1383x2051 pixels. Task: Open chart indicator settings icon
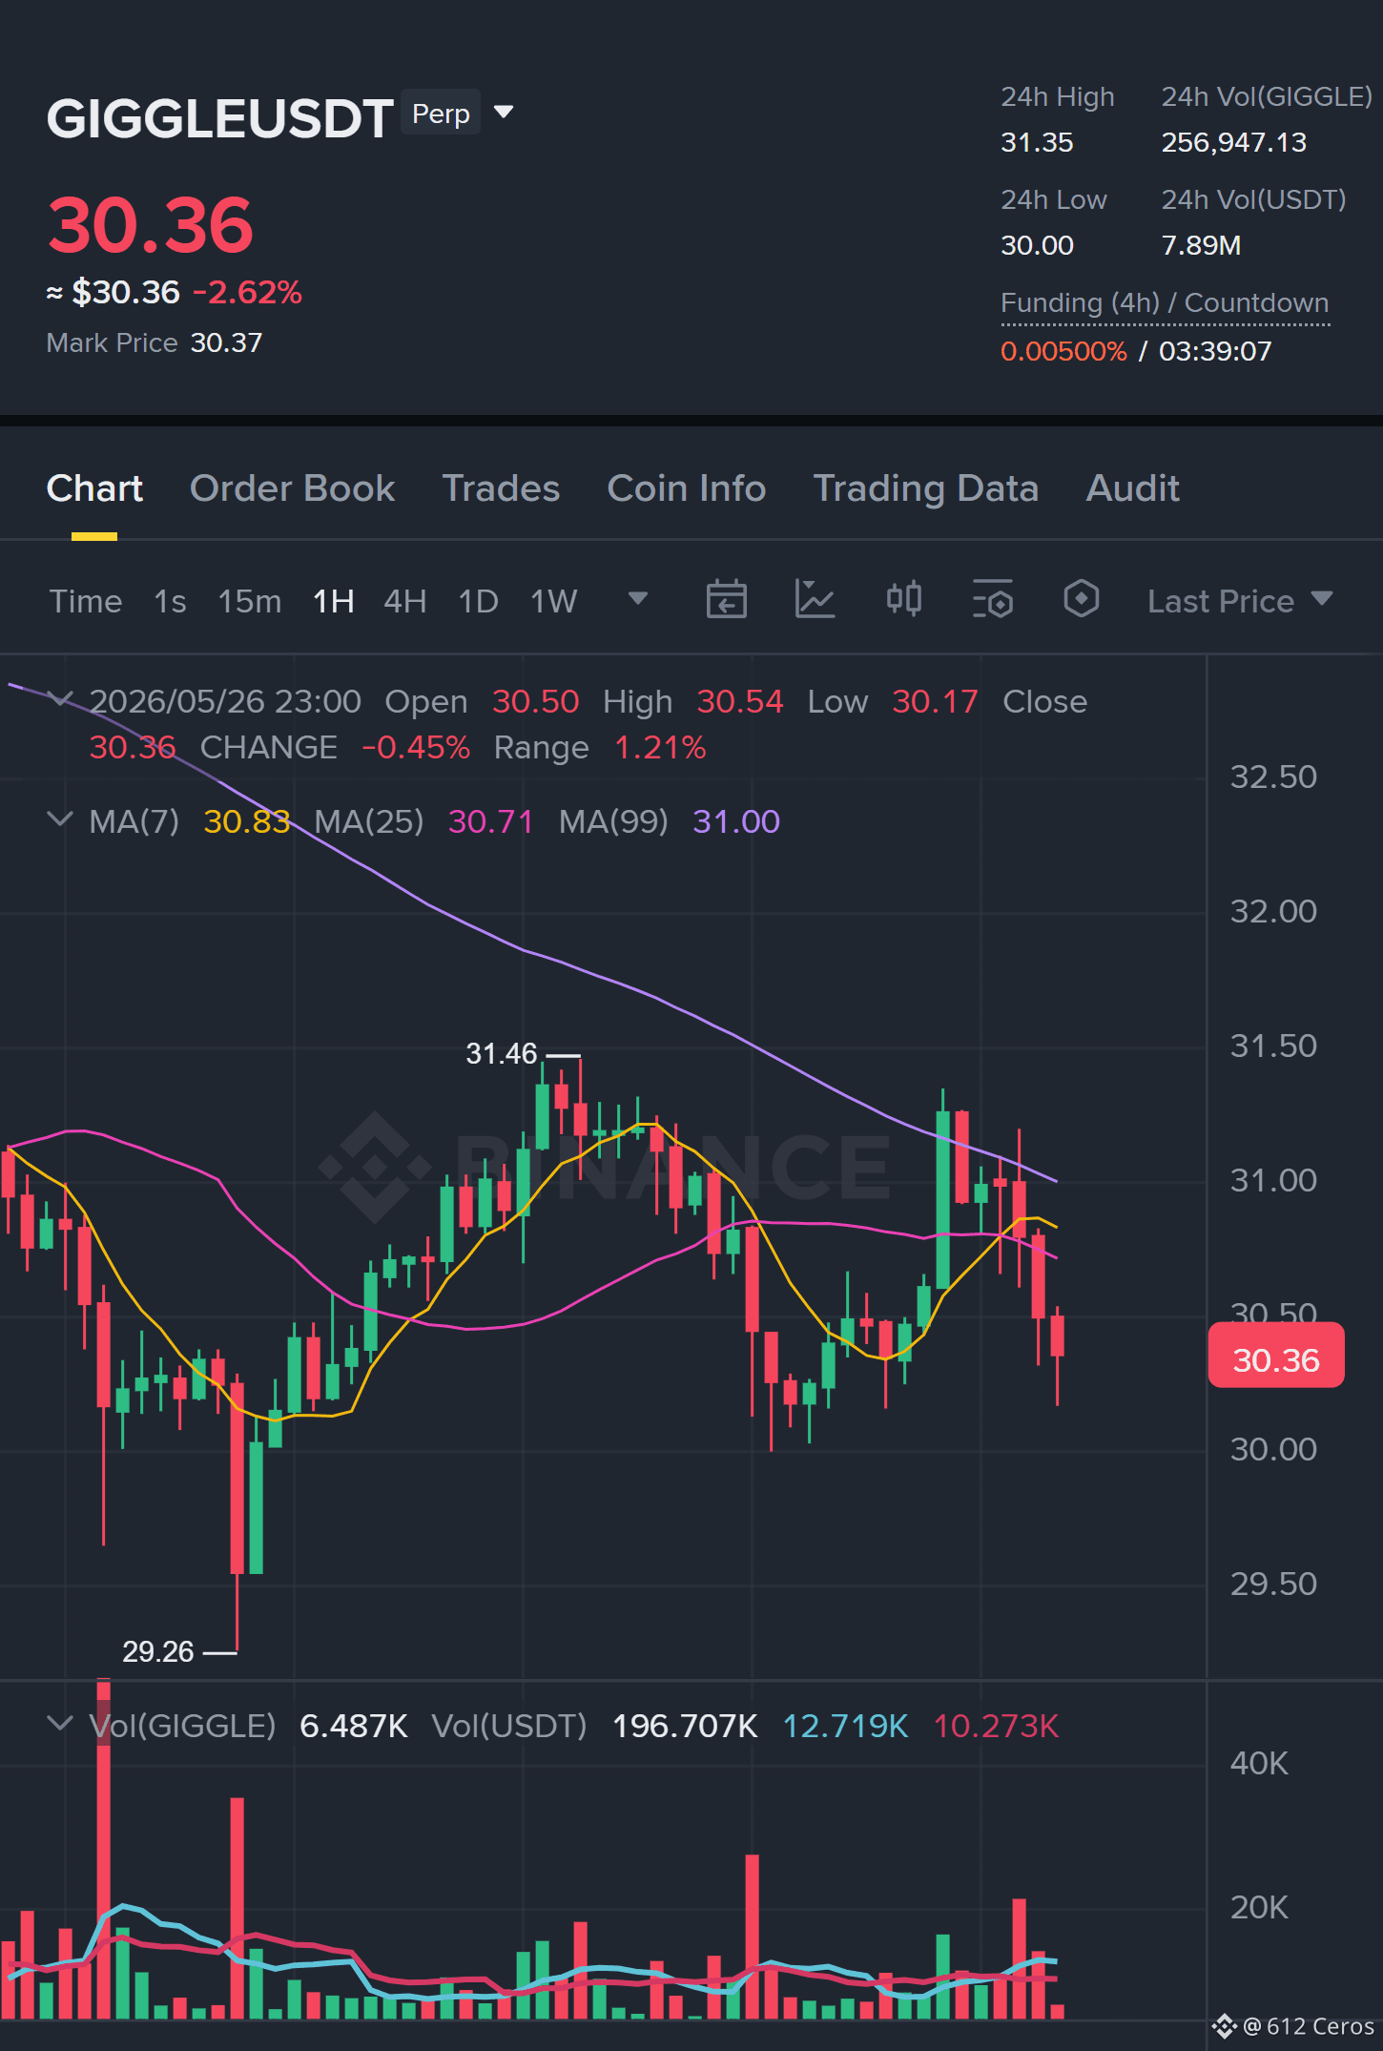(x=993, y=600)
